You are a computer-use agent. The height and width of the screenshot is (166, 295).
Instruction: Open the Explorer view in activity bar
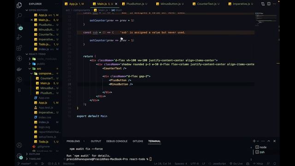click(19, 5)
